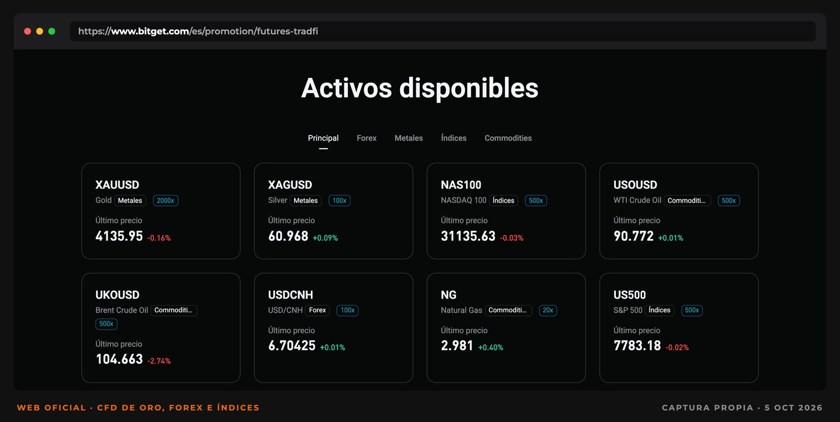Click the -2.74% change on UKOUSD

click(x=159, y=361)
